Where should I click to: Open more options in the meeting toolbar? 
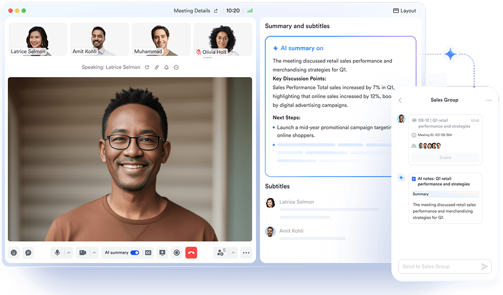[x=246, y=253]
